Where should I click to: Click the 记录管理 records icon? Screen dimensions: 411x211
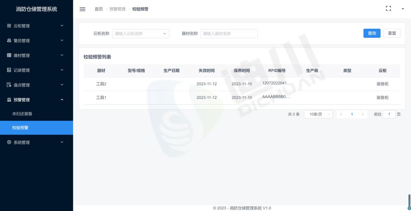(9, 70)
